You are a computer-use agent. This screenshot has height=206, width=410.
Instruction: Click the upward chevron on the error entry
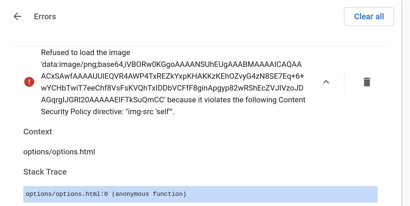pyautogui.click(x=326, y=82)
